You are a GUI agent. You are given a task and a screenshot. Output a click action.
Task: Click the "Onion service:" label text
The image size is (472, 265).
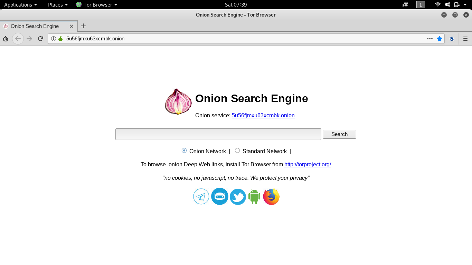coord(213,115)
